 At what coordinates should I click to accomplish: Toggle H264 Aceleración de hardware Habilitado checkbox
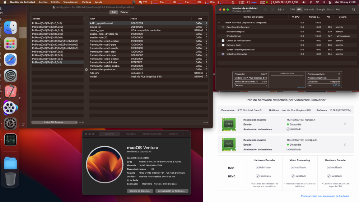[x=288, y=129]
